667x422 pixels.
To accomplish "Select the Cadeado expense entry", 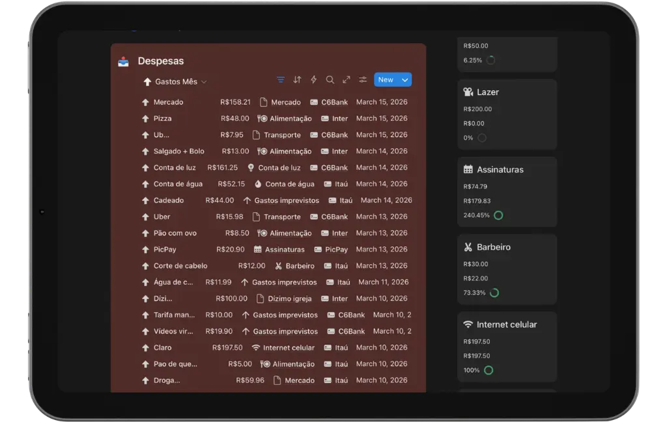I will (x=169, y=200).
